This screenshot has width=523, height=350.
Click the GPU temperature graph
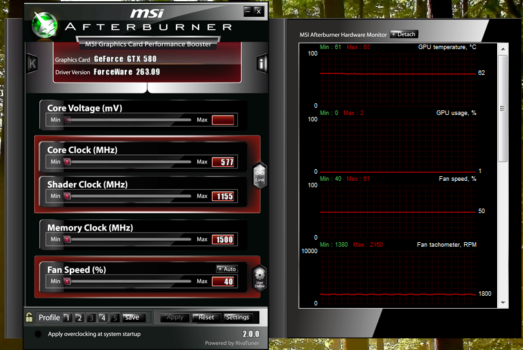[x=398, y=79]
